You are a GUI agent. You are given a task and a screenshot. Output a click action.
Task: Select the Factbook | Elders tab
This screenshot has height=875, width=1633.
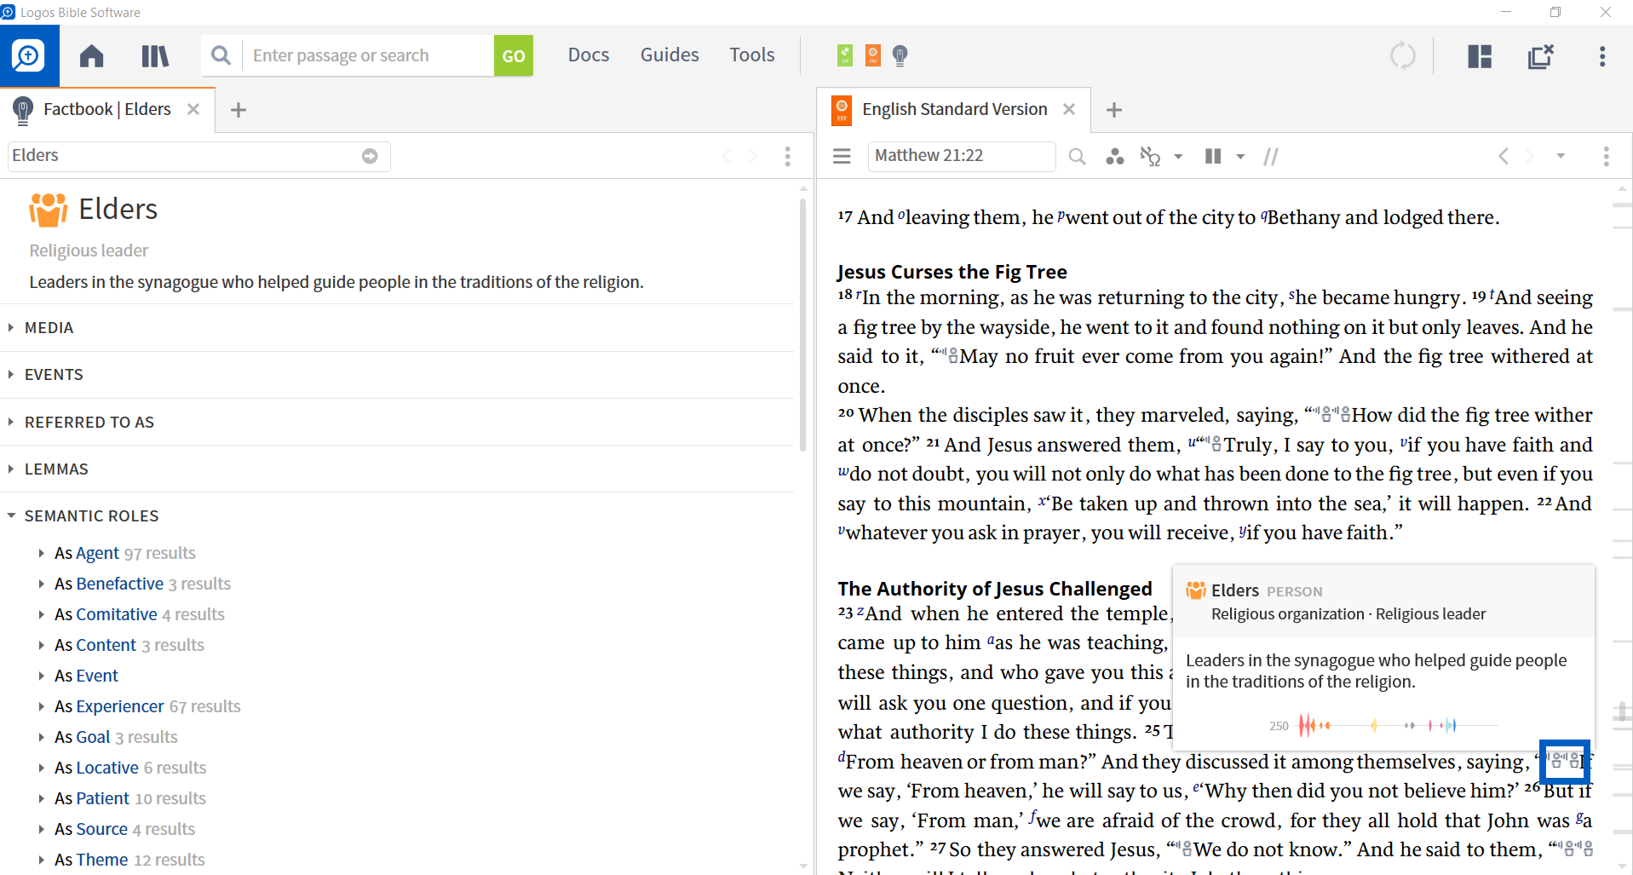[x=106, y=109]
